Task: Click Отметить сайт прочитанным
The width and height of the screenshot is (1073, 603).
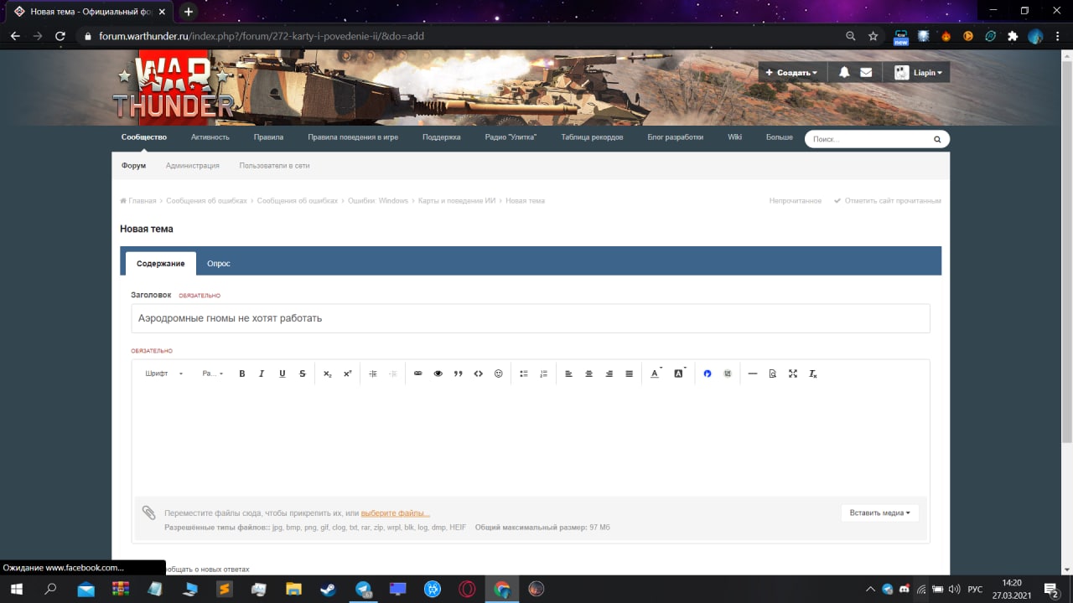Action: (888, 201)
